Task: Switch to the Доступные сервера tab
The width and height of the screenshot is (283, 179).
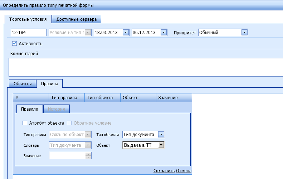Action: (x=77, y=19)
